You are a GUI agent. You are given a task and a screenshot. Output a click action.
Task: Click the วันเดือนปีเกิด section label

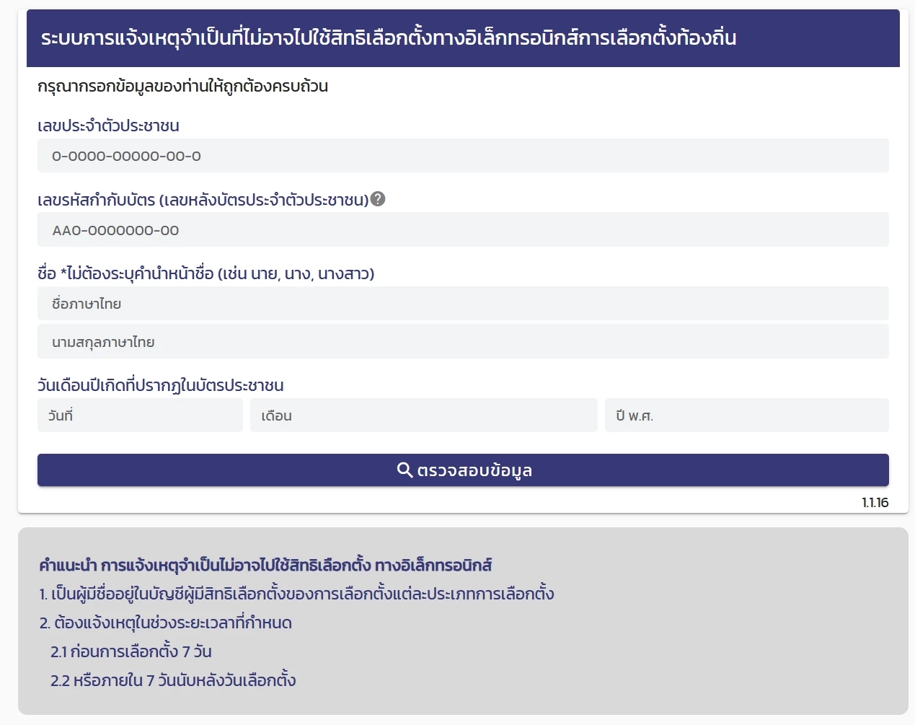coord(161,385)
